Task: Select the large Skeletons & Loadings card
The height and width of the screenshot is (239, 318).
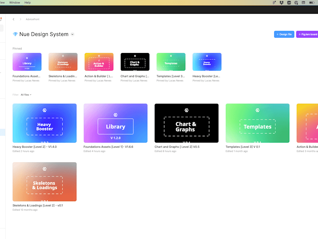Action: (45, 182)
